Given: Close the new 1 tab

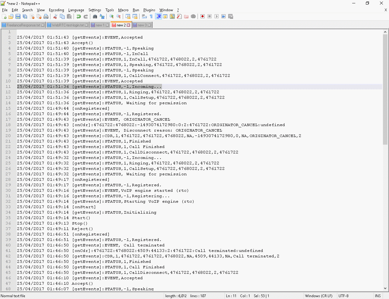Looking at the screenshot, I should tap(107, 25).
